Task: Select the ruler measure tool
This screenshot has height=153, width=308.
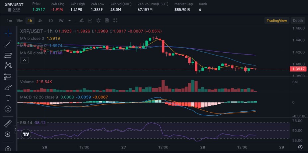Action: [x=8, y=124]
